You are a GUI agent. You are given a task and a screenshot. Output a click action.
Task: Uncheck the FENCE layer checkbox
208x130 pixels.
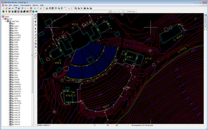(10, 33)
